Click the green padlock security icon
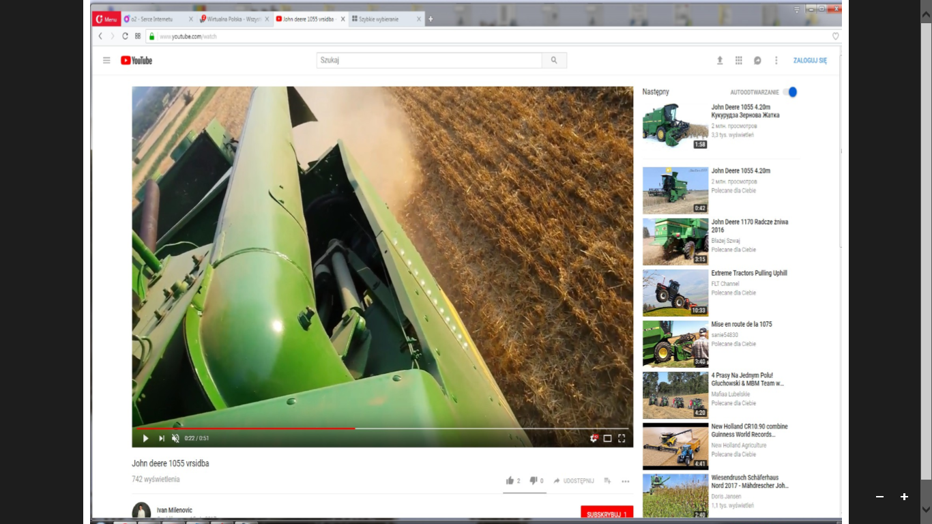This screenshot has width=932, height=524. 151,36
